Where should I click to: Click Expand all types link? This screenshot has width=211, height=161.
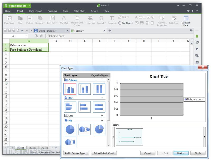[99, 75]
